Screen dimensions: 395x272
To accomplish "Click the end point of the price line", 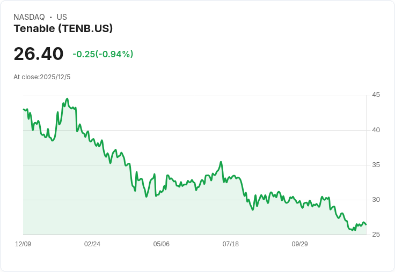I will point(366,224).
